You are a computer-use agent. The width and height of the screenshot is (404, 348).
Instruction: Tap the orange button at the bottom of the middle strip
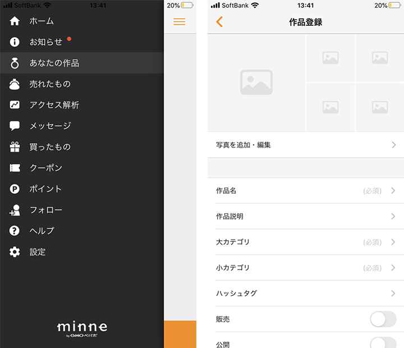tap(180, 334)
